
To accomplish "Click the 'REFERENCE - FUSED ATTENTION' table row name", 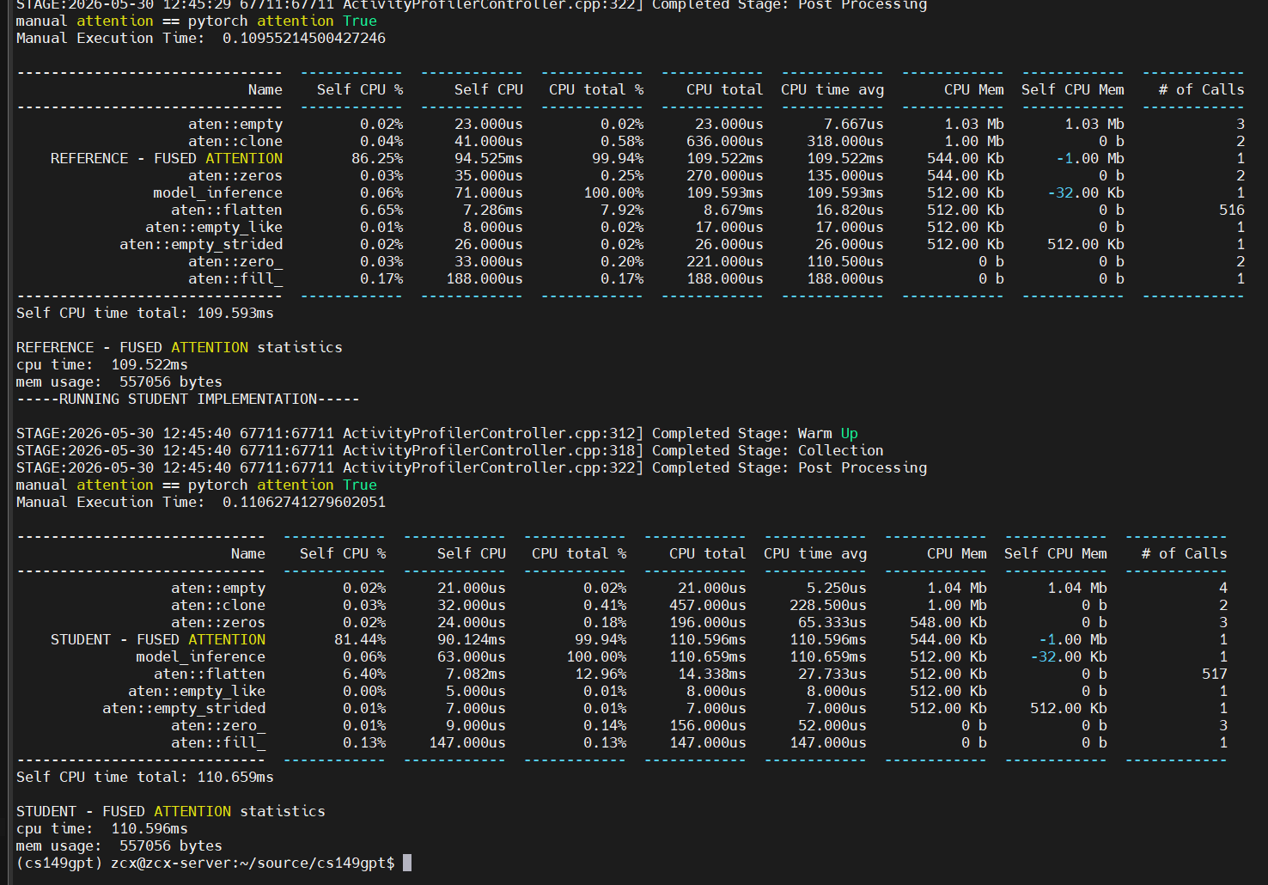I will click(x=167, y=158).
